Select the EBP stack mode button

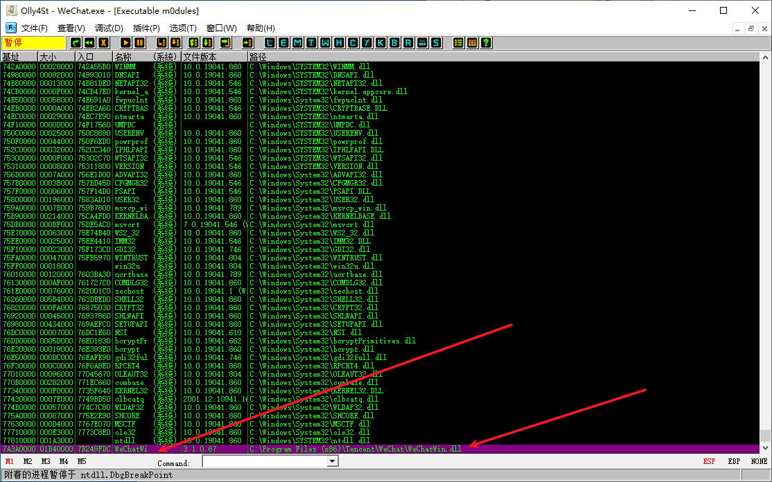(734, 461)
